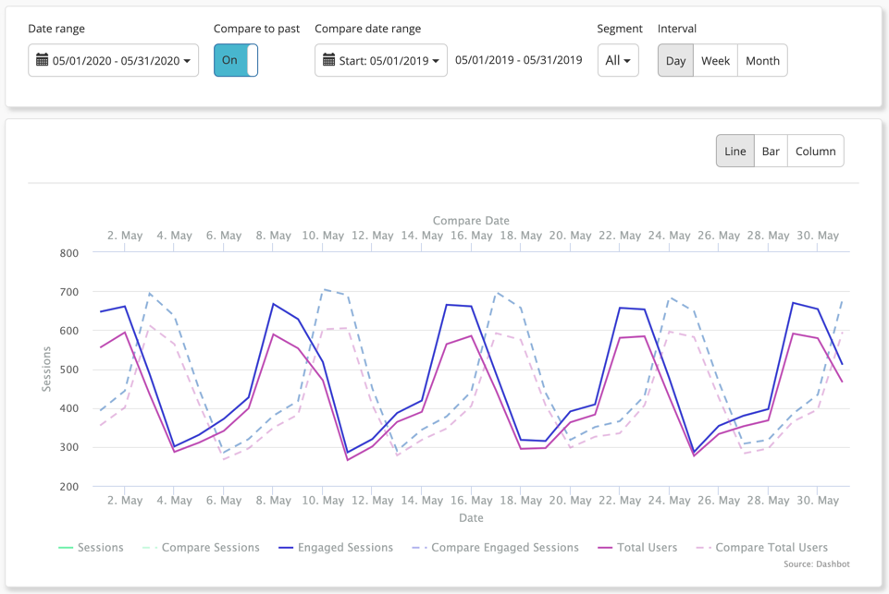Click the compare range text 05/01/2019 - 05/31/2019
The height and width of the screenshot is (594, 889).
click(519, 60)
